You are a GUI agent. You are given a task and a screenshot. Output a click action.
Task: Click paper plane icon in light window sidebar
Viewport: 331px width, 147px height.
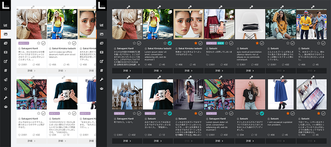(6, 80)
